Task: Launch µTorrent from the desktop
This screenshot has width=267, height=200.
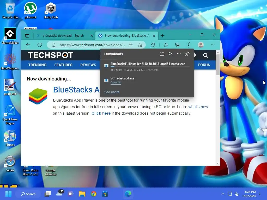Action: click(30, 10)
